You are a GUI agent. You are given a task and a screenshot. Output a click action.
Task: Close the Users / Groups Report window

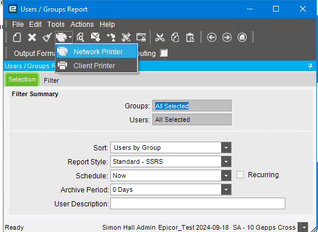(x=303, y=9)
